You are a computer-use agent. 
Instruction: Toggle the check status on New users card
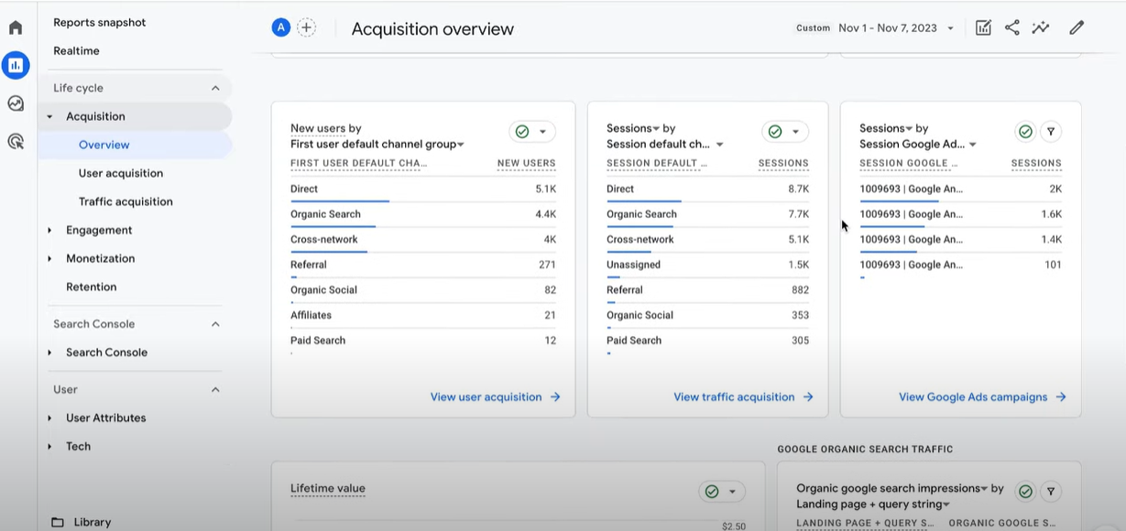click(x=522, y=132)
